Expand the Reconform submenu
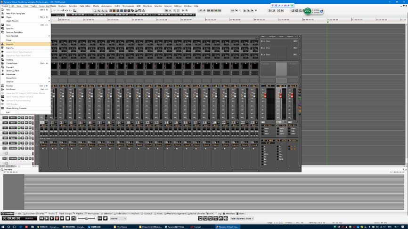This screenshot has height=229, width=408. click(25, 78)
